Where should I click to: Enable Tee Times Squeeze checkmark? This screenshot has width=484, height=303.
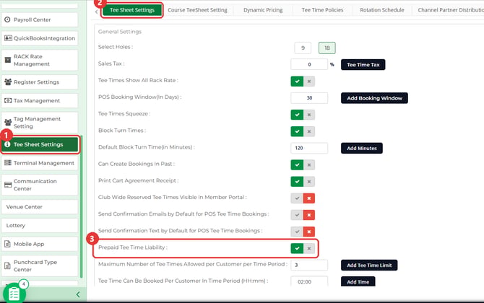point(297,115)
